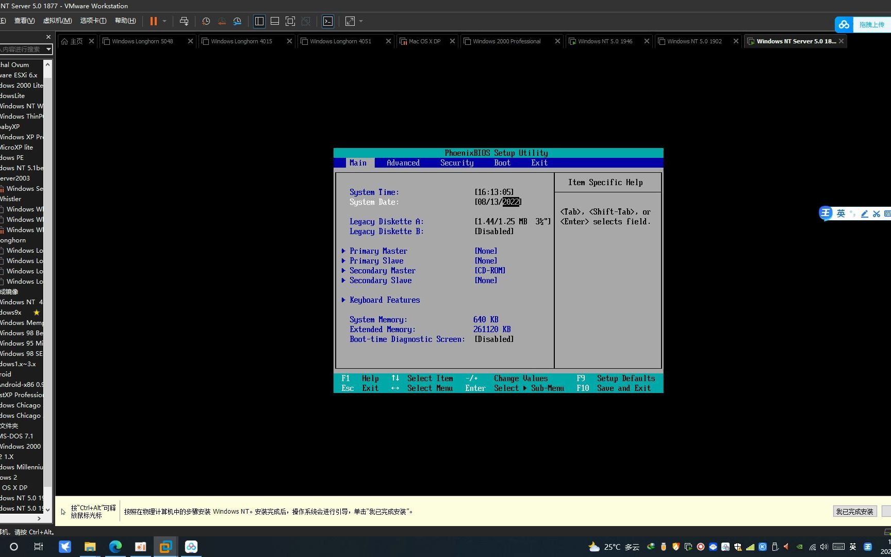Open the 虚拟机(M) menu

[x=57, y=21]
